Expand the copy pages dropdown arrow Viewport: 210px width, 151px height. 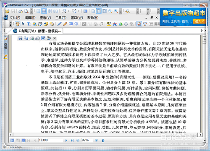point(79,11)
